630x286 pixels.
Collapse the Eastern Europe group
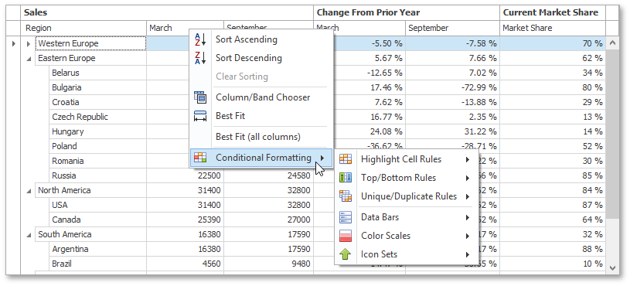(28, 59)
